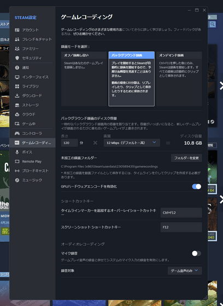Click the ミュージック music icon
The width and height of the screenshot is (223, 306).
[17, 180]
